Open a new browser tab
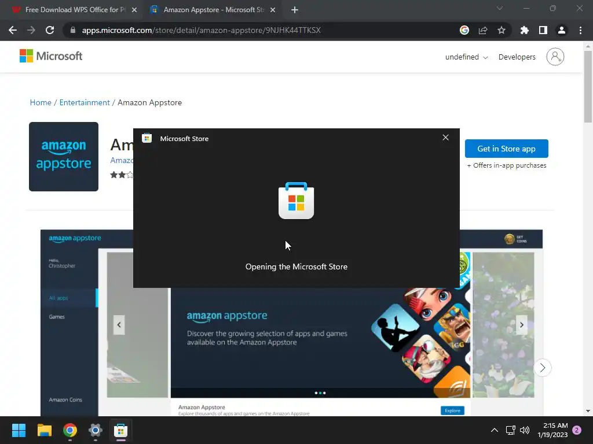Image resolution: width=593 pixels, height=444 pixels. (x=295, y=10)
